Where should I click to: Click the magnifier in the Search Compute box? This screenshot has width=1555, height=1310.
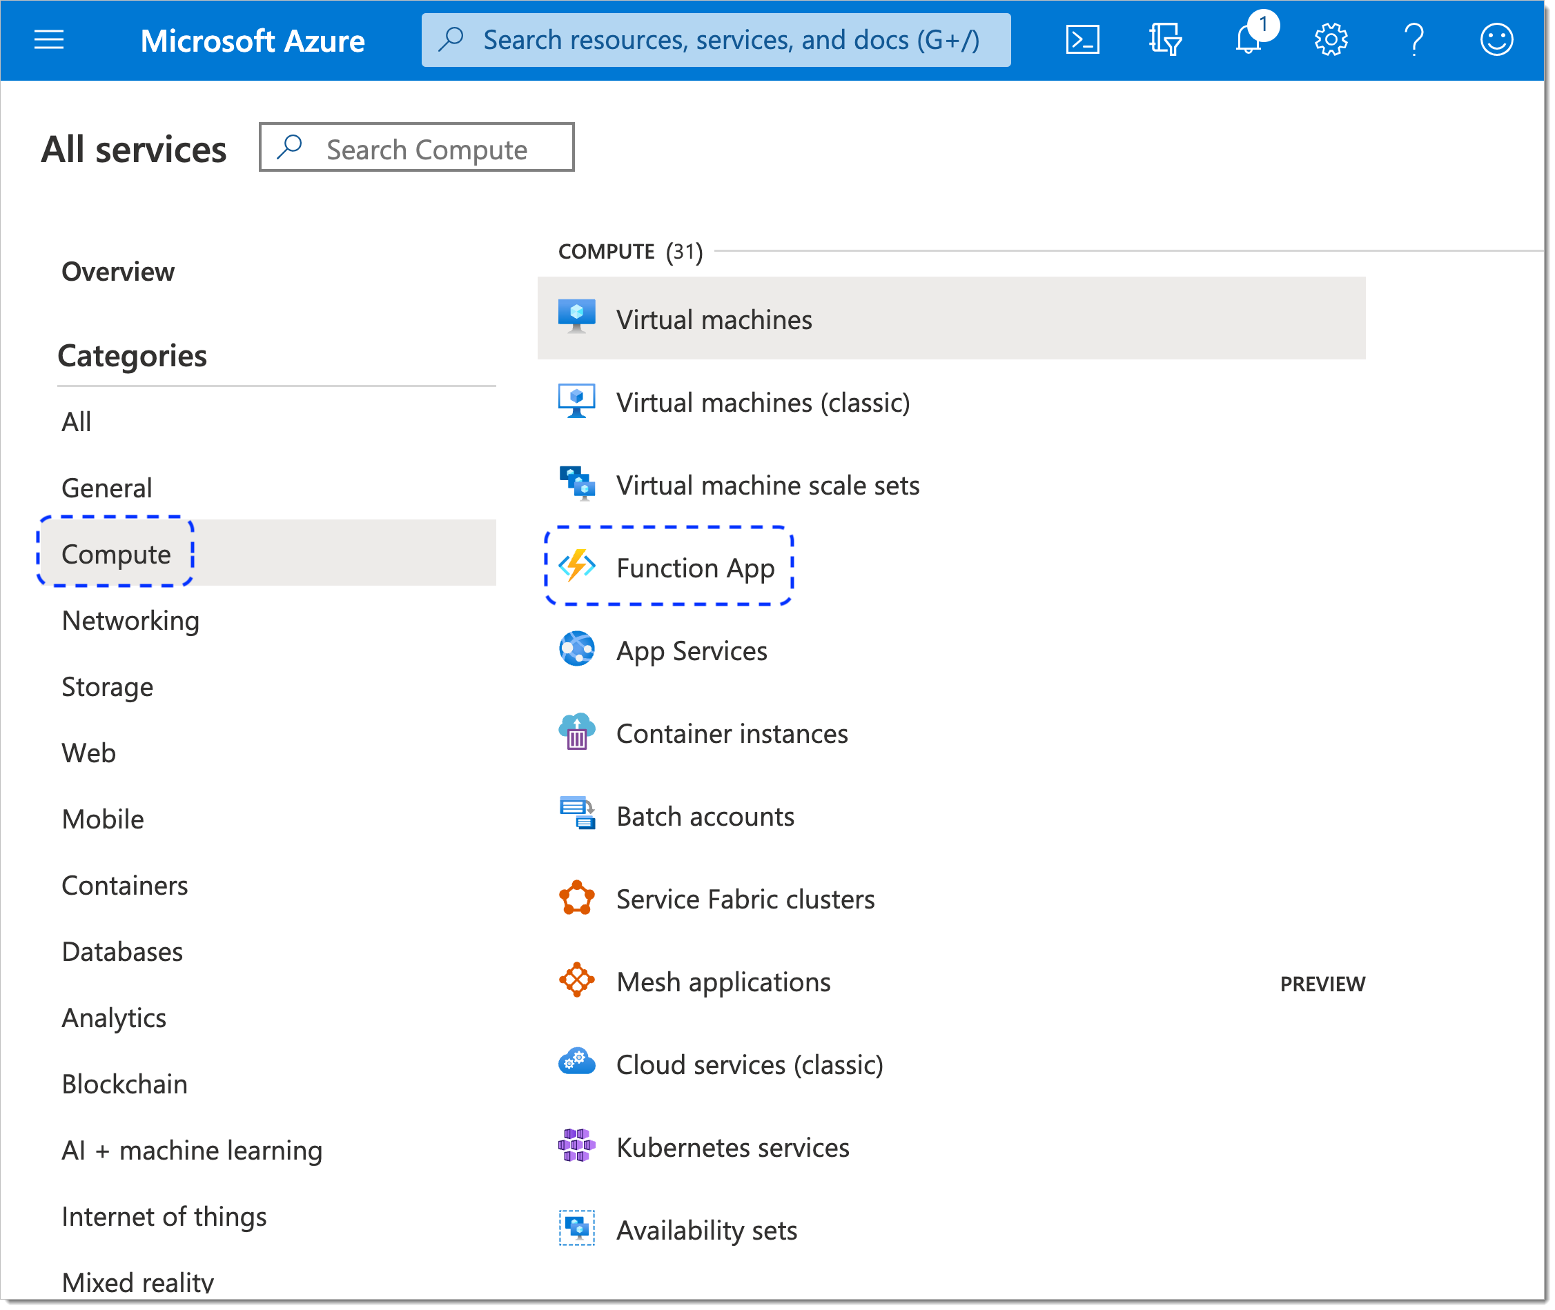click(x=290, y=147)
